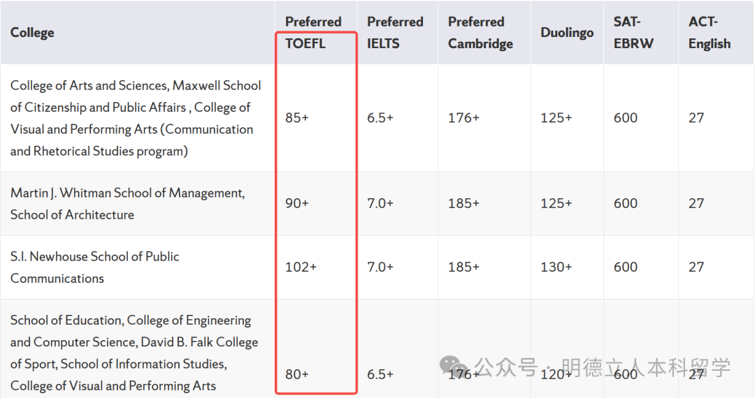Click the Martin J. Whitman School of Management text
Screen dimensions: 755x398
(x=128, y=193)
